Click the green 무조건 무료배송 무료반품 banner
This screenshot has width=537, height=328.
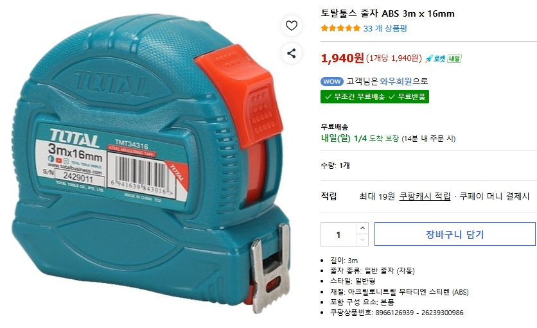(x=374, y=96)
